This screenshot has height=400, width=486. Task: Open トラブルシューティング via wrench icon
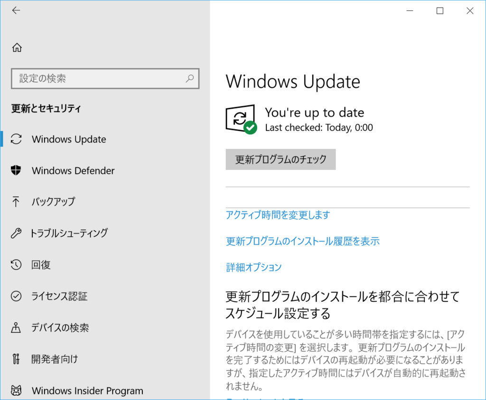point(16,233)
